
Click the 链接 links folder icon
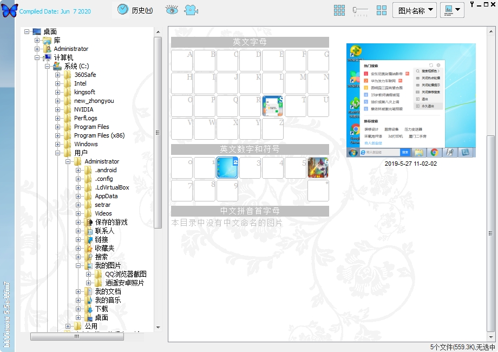tap(89, 239)
